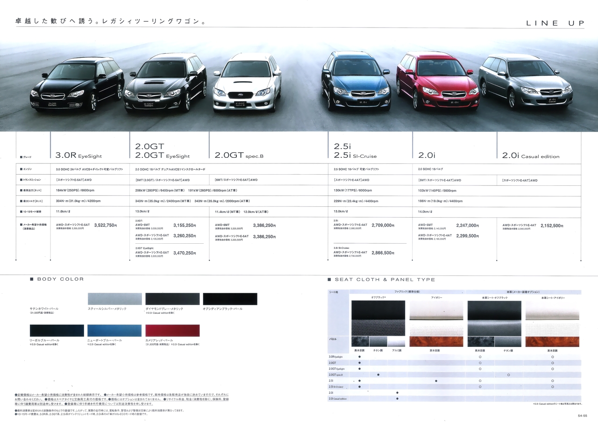This screenshot has height=424, width=598.
Task: Select the Camellia Red Pearl body color swatch
Action: pyautogui.click(x=172, y=331)
